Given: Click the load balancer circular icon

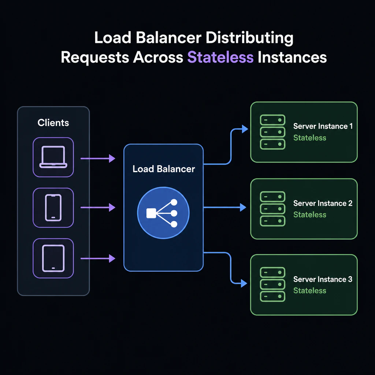Looking at the screenshot, I should click(163, 213).
